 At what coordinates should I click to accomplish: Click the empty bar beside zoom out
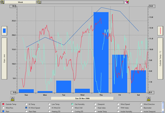[82, 2]
